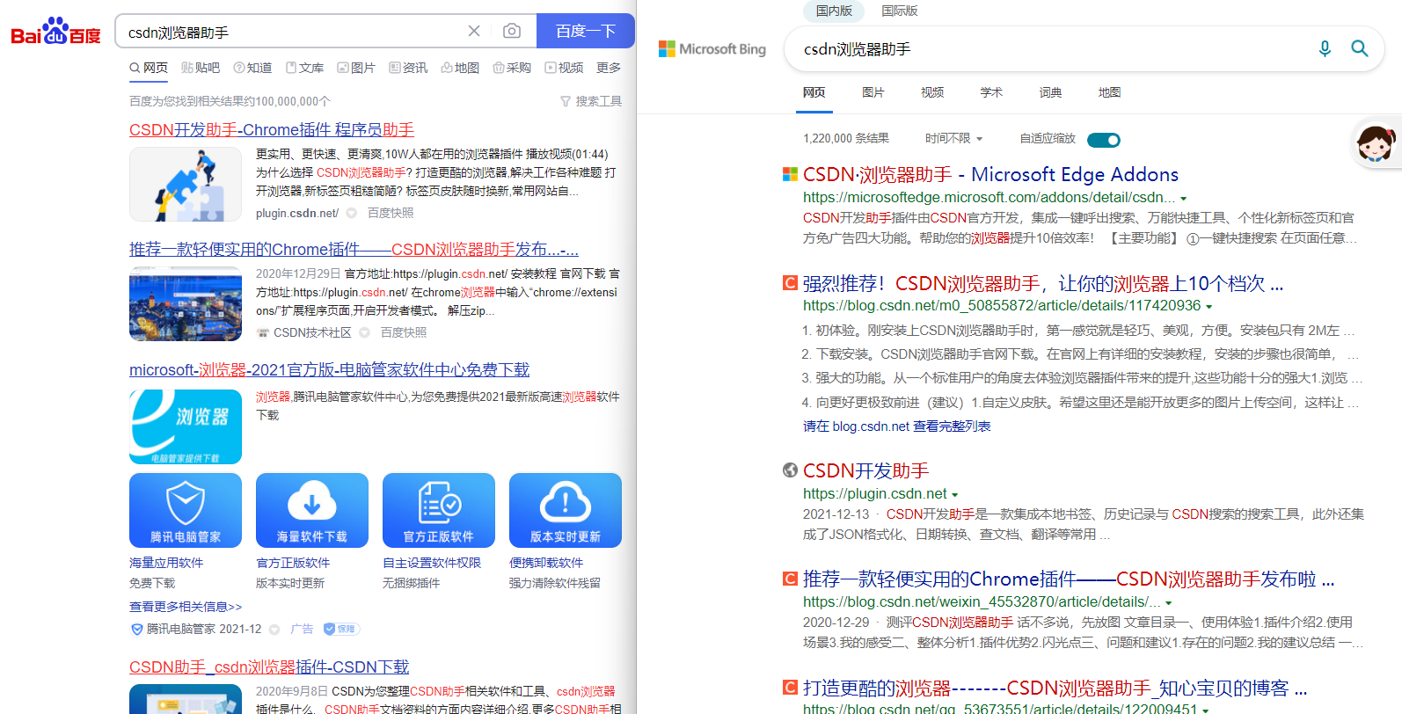Open Bing 地图 tab
This screenshot has width=1402, height=714.
coord(1109,92)
